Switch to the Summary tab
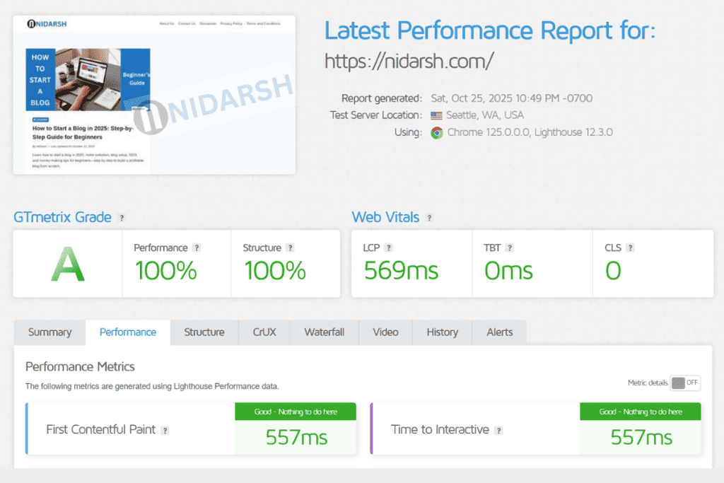The width and height of the screenshot is (724, 483). 49,332
